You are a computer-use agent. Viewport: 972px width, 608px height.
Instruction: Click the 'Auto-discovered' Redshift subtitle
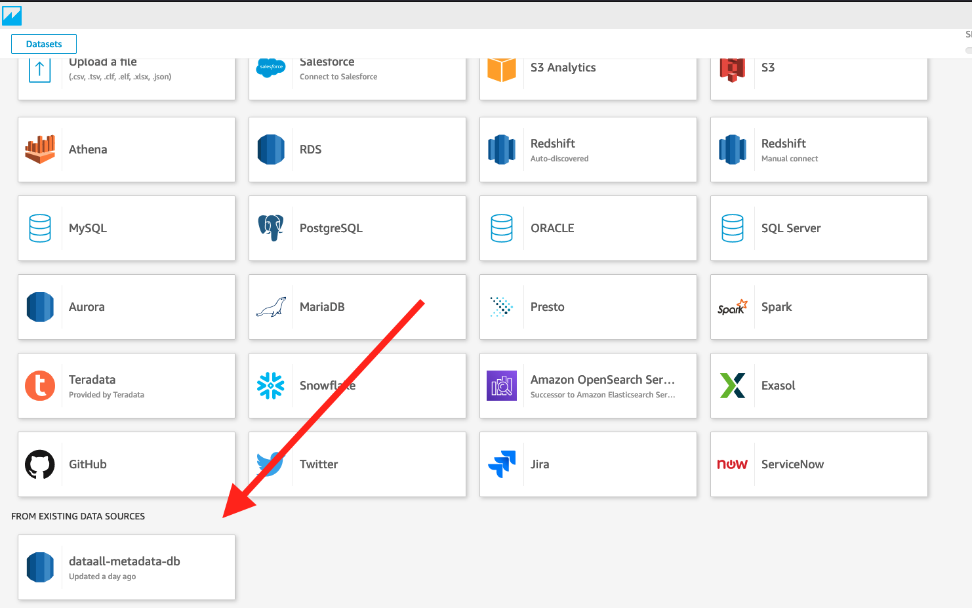[x=559, y=159]
